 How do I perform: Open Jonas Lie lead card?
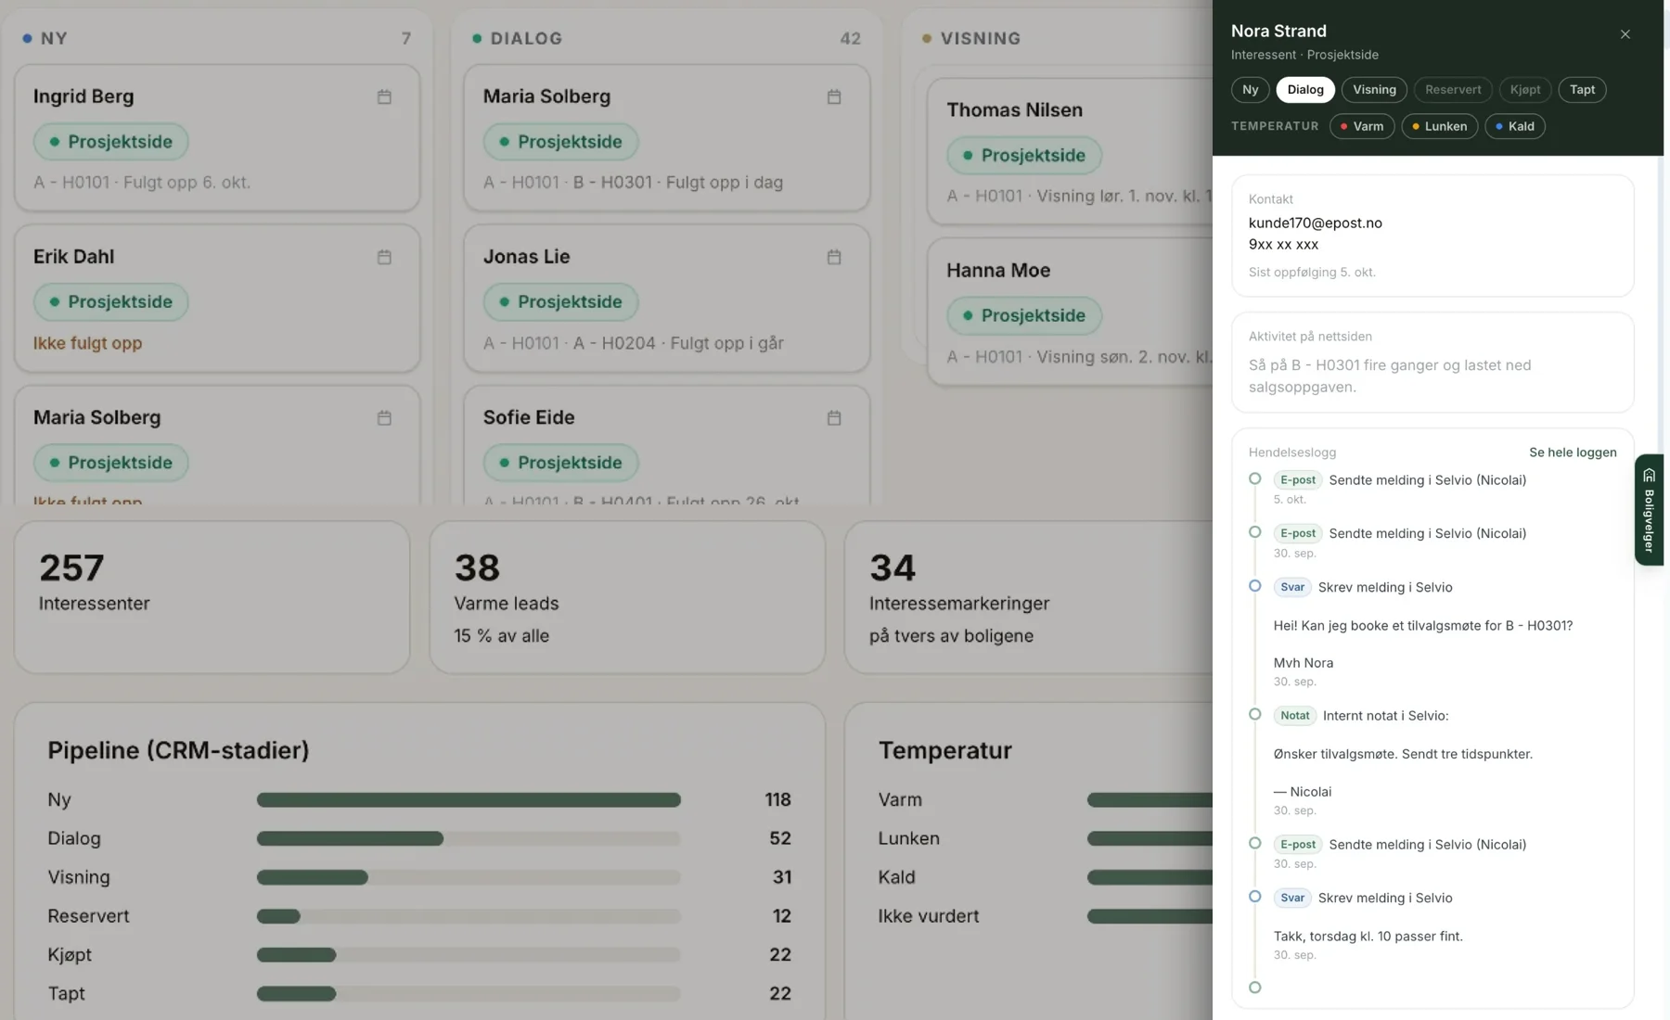[666, 299]
